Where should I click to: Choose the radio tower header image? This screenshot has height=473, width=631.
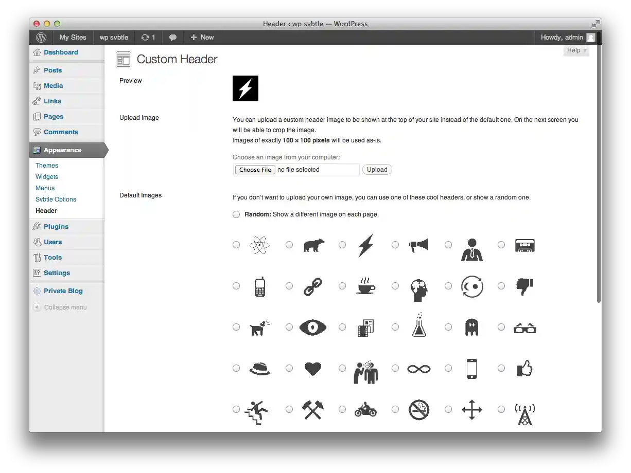(x=524, y=414)
